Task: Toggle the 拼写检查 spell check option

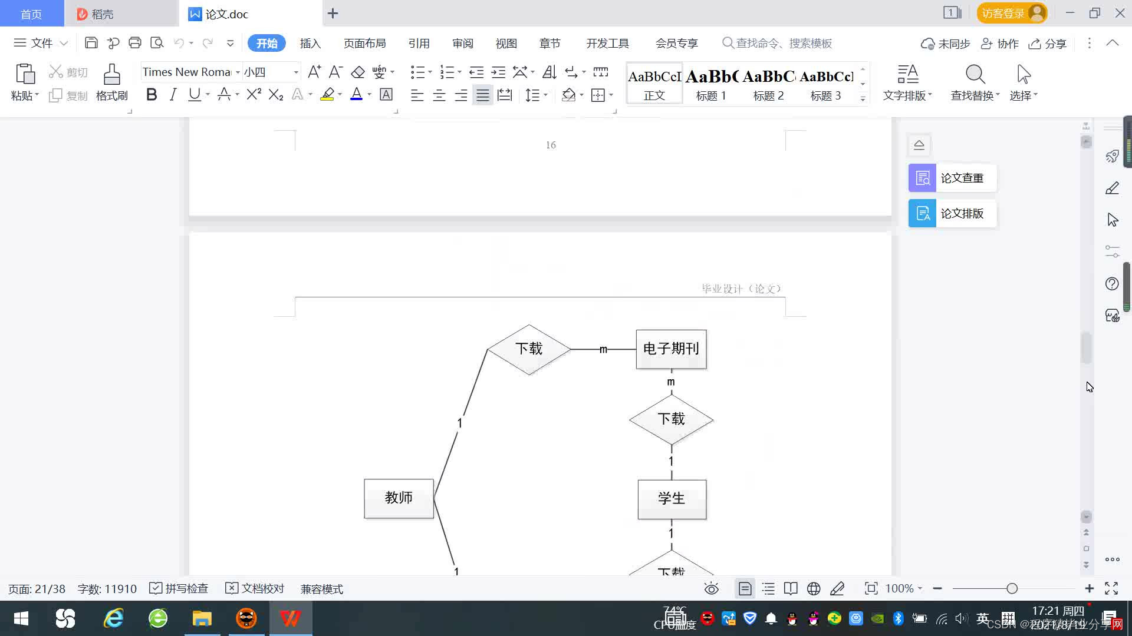Action: (179, 588)
